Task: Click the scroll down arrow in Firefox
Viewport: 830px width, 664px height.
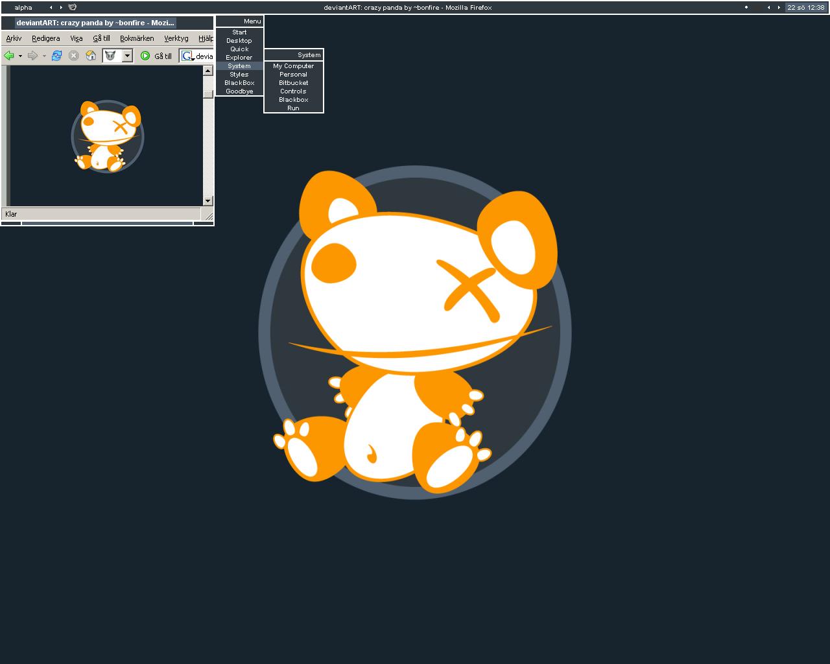Action: click(208, 201)
